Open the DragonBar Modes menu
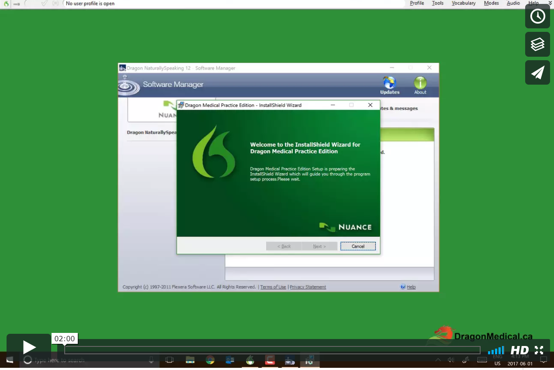Image resolution: width=554 pixels, height=370 pixels. [491, 3]
